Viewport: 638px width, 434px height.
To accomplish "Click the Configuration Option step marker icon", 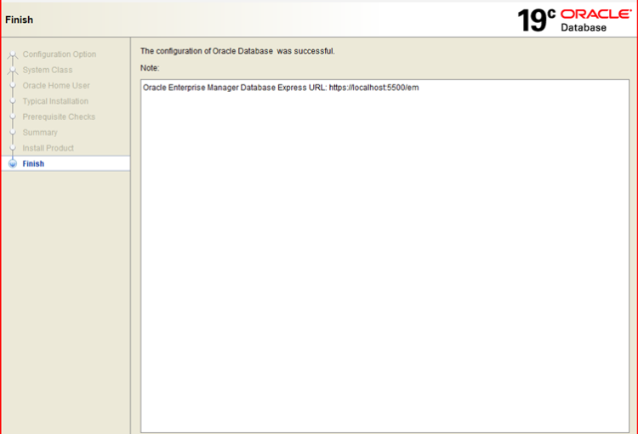I will 12,55.
